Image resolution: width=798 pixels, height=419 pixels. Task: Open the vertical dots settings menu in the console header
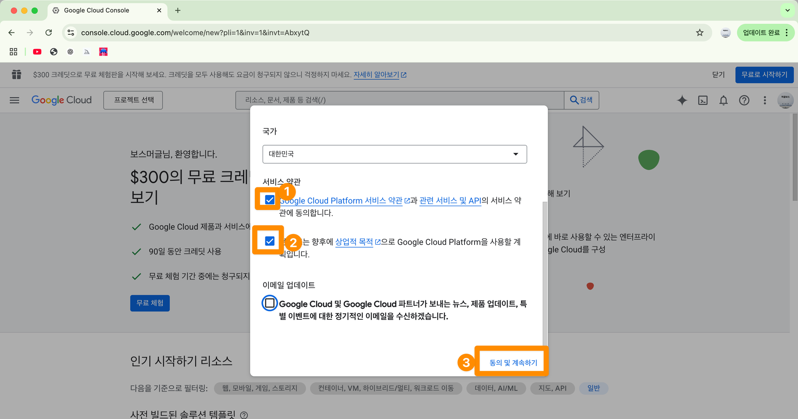pos(764,100)
